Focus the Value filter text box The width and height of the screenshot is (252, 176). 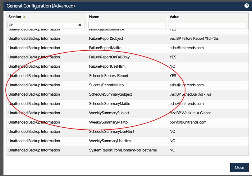pyautogui.click(x=207, y=25)
